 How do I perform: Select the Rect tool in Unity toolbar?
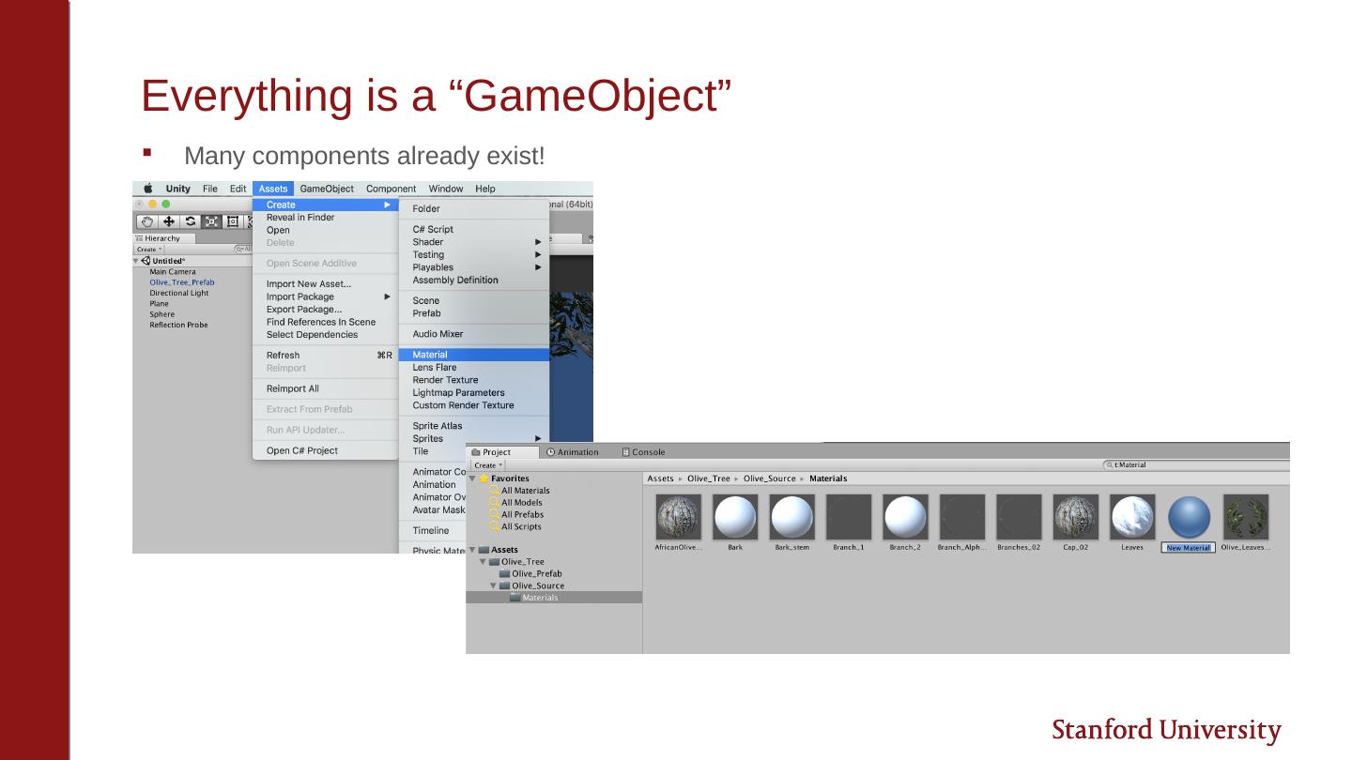click(x=233, y=222)
